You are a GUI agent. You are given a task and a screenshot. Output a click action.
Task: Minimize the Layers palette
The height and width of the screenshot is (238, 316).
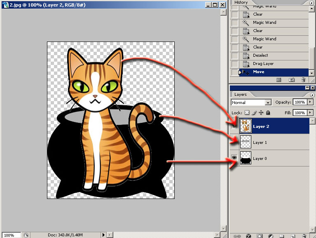coord(307,88)
